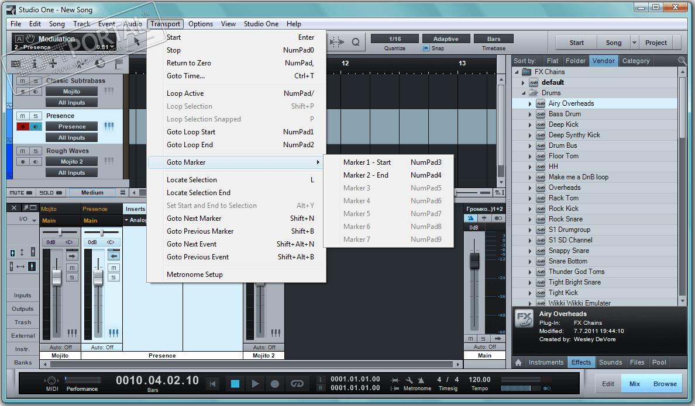This screenshot has height=406, width=695.
Task: Toggle monitor on Rough Waves track
Action: click(36, 162)
